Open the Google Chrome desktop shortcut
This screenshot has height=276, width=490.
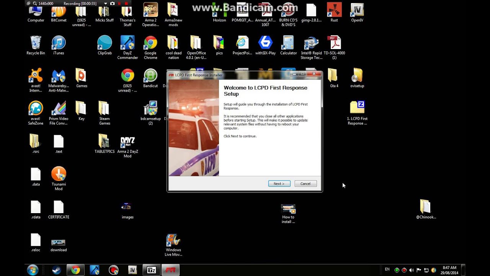coord(150,48)
